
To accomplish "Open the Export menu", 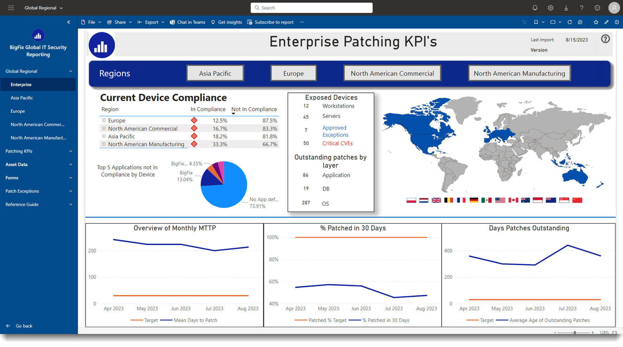I will (151, 22).
